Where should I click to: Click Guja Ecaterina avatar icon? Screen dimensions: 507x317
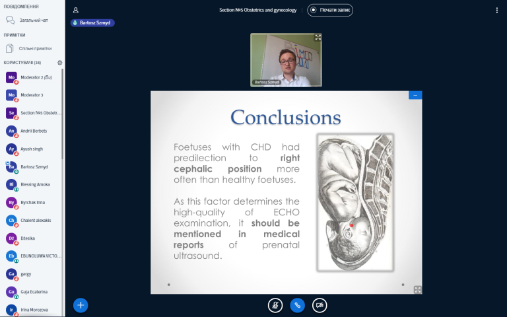coord(11,291)
